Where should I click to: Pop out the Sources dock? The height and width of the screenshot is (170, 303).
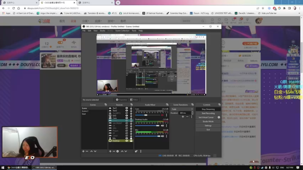(x=131, y=105)
